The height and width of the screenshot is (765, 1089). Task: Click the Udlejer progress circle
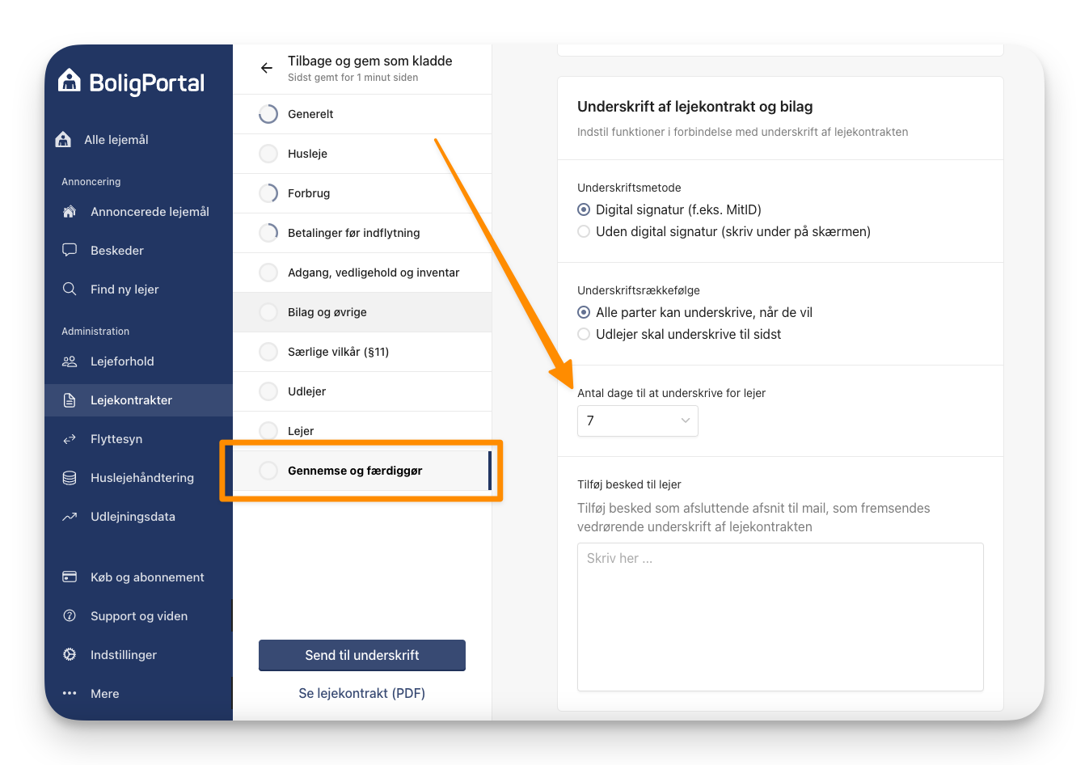coord(268,391)
